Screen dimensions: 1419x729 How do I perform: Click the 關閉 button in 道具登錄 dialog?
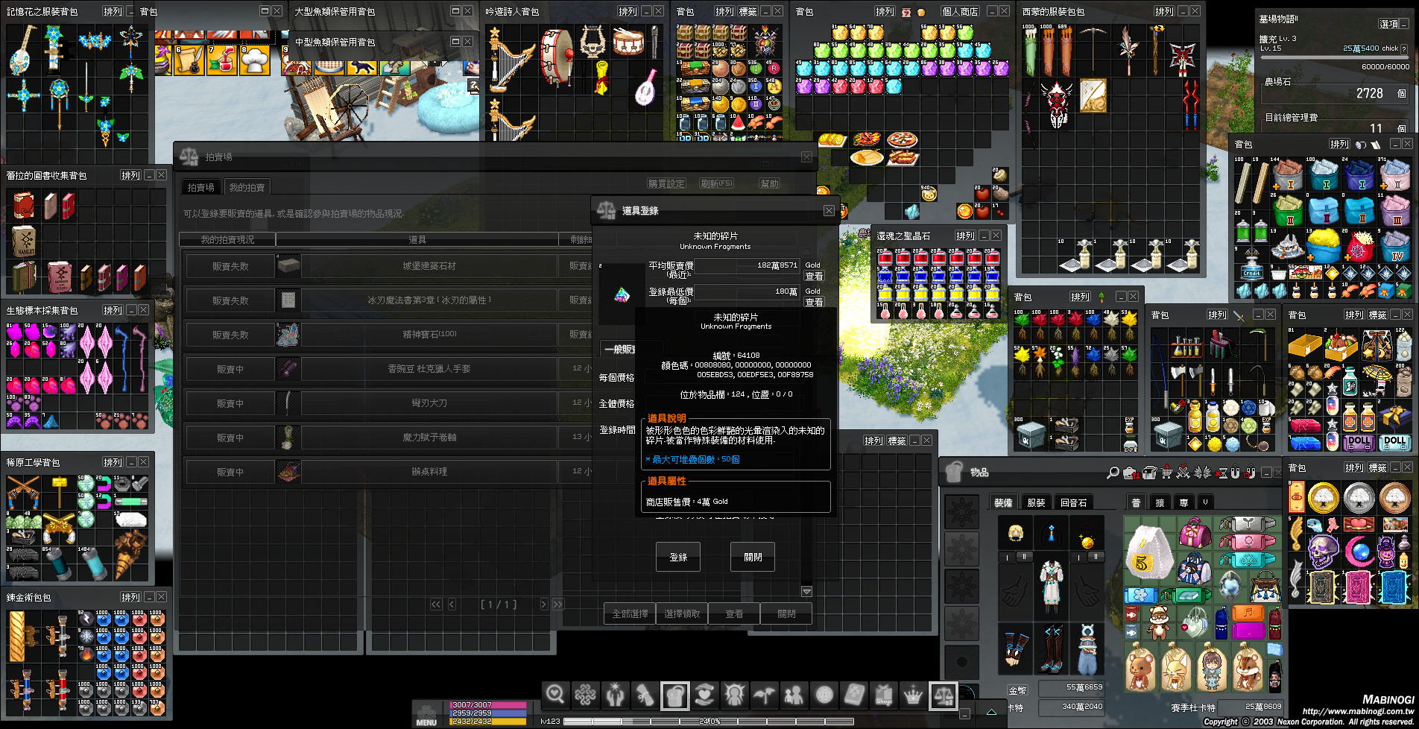(x=753, y=557)
